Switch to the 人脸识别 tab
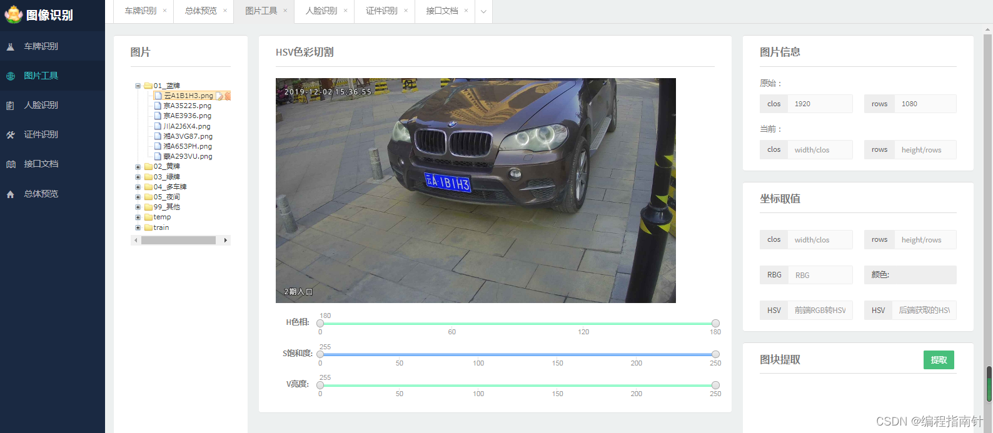The height and width of the screenshot is (433, 993). click(321, 11)
